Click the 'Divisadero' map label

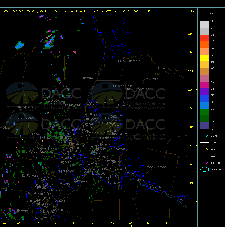coord(120,134)
